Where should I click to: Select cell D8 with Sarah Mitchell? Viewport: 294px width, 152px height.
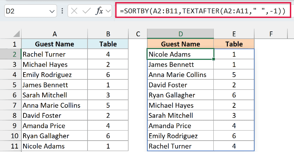[181, 115]
